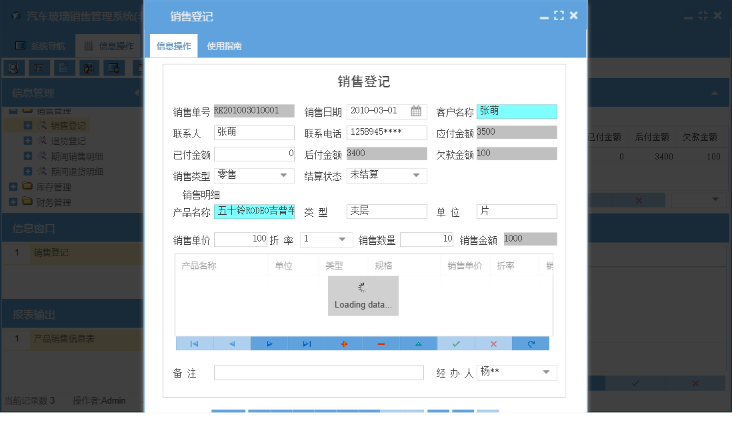Cancel the detail entry with red X

(493, 343)
